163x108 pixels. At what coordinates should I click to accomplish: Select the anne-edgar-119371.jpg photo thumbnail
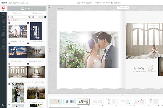pyautogui.click(x=18, y=31)
